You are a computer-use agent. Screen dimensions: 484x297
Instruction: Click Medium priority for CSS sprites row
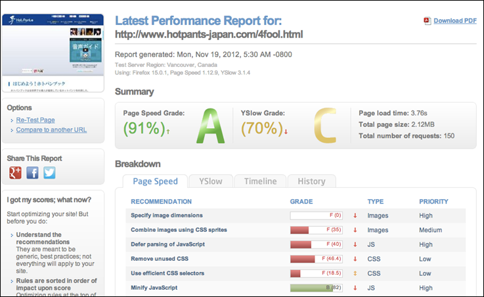click(430, 230)
